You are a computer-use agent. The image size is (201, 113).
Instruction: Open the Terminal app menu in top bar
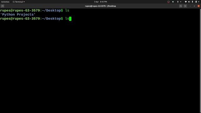(19, 2)
